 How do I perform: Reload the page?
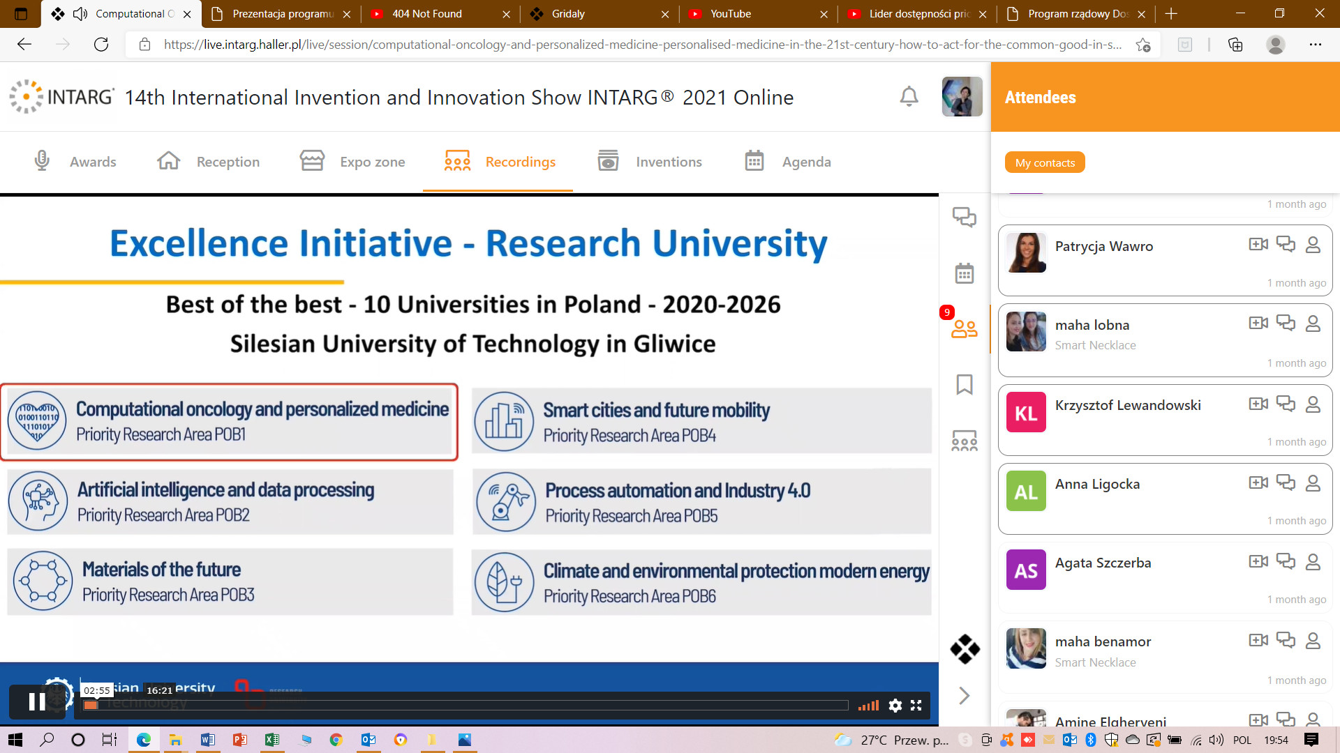tap(101, 45)
